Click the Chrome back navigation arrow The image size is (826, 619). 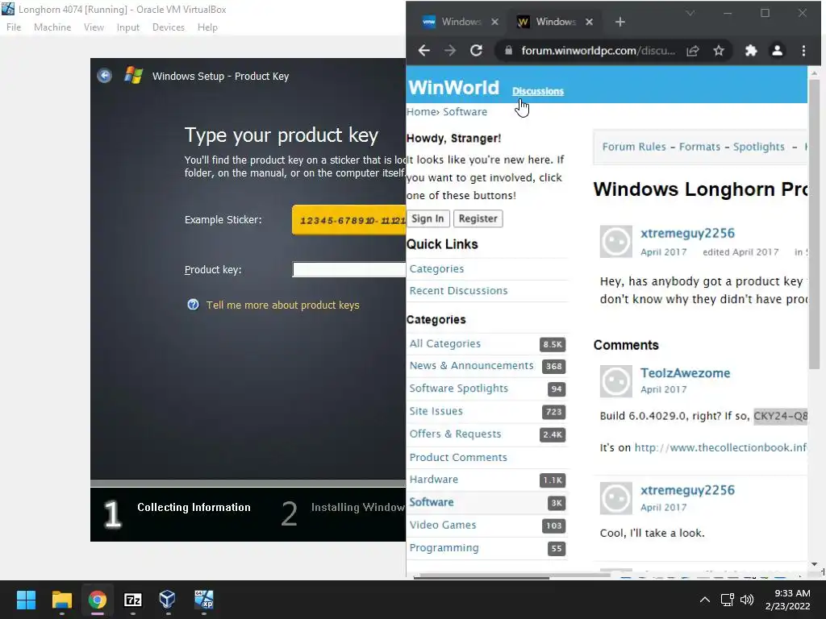(x=424, y=51)
